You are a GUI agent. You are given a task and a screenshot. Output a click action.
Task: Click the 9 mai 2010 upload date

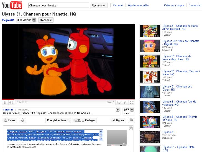click(24, 110)
